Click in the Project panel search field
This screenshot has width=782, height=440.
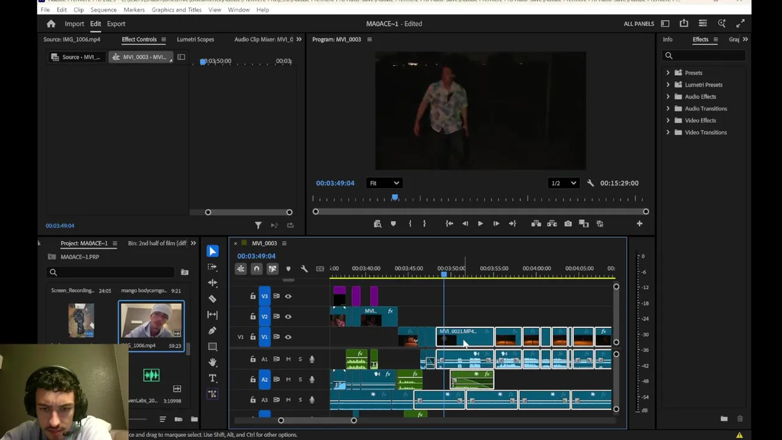[x=112, y=273]
